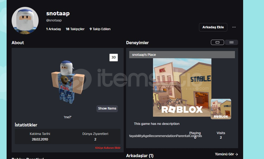This screenshot has width=264, height=159.
Task: Click This game has no description text
Action: [157, 124]
